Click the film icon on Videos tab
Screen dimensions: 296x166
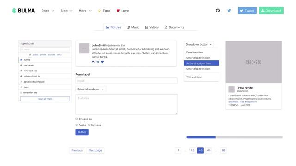click(x=147, y=27)
